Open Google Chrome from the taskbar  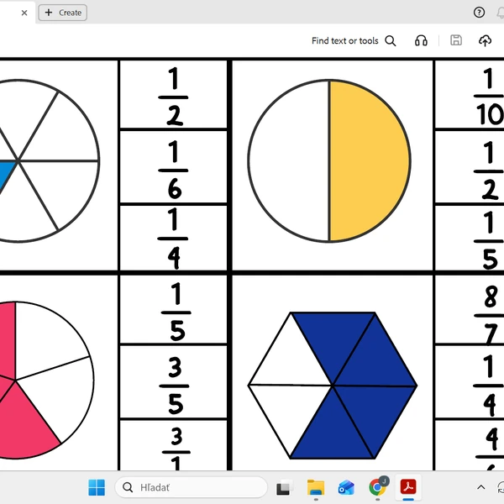[x=378, y=487]
